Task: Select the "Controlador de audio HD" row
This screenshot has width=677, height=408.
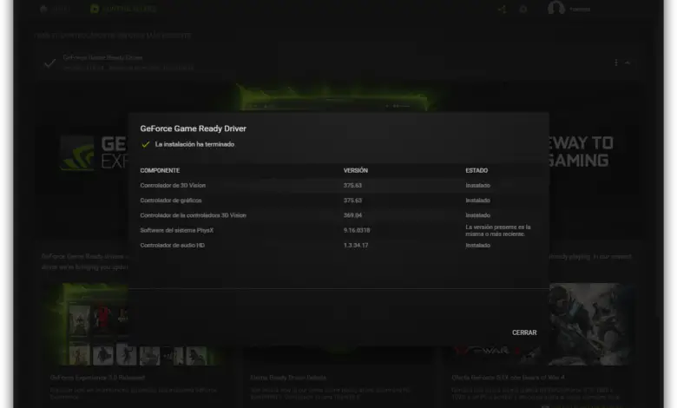Action: pyautogui.click(x=338, y=245)
